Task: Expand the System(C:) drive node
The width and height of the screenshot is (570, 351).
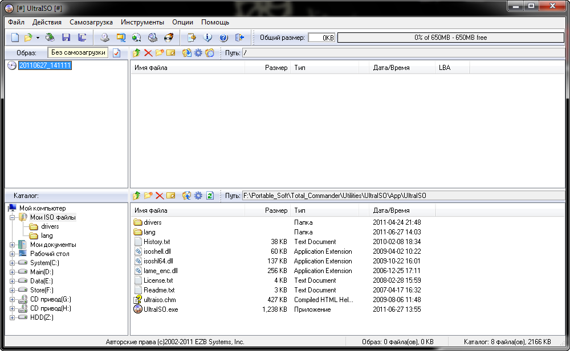Action: pyautogui.click(x=12, y=263)
